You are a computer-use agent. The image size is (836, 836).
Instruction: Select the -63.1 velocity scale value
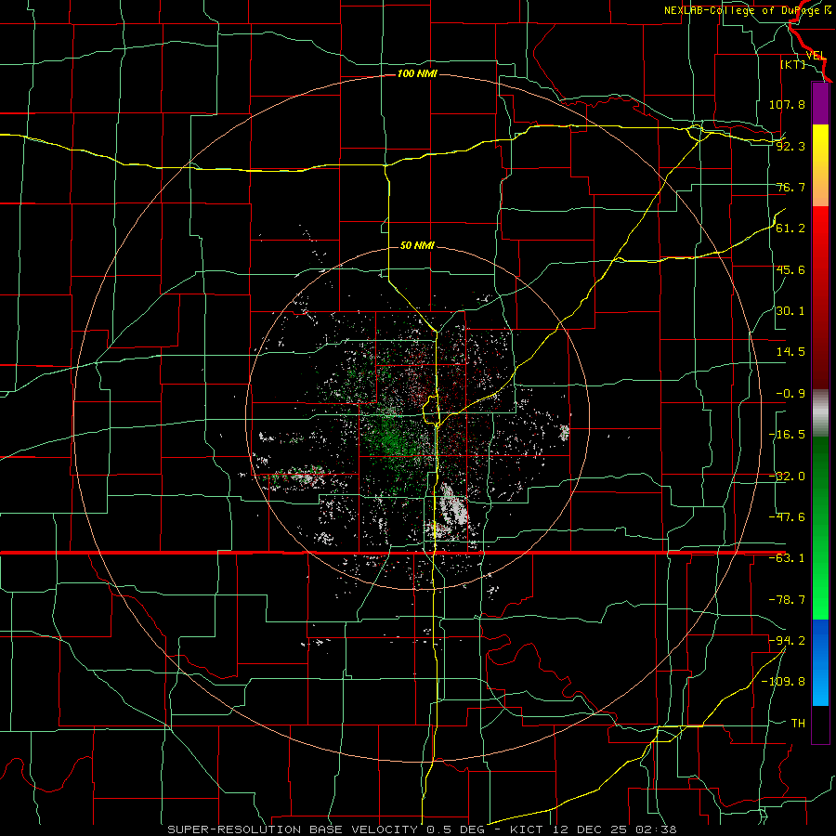(787, 558)
